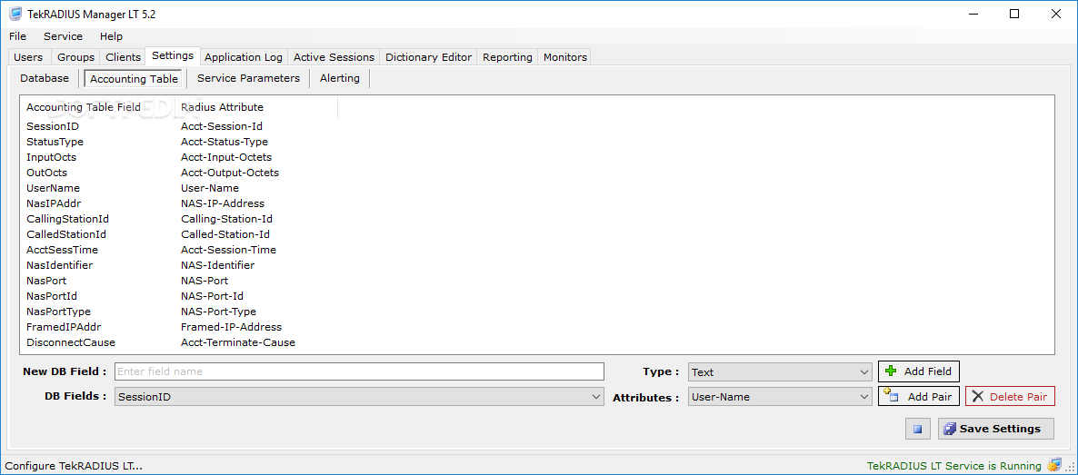This screenshot has width=1078, height=475.
Task: Click the Save Settings button
Action: click(995, 429)
